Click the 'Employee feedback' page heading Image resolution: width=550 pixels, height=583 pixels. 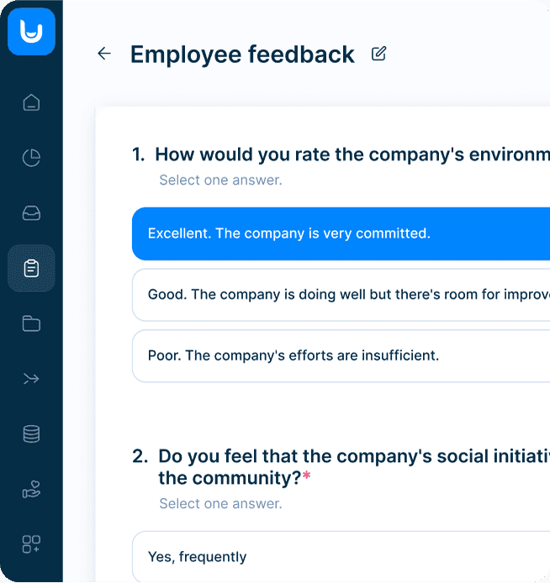click(242, 55)
